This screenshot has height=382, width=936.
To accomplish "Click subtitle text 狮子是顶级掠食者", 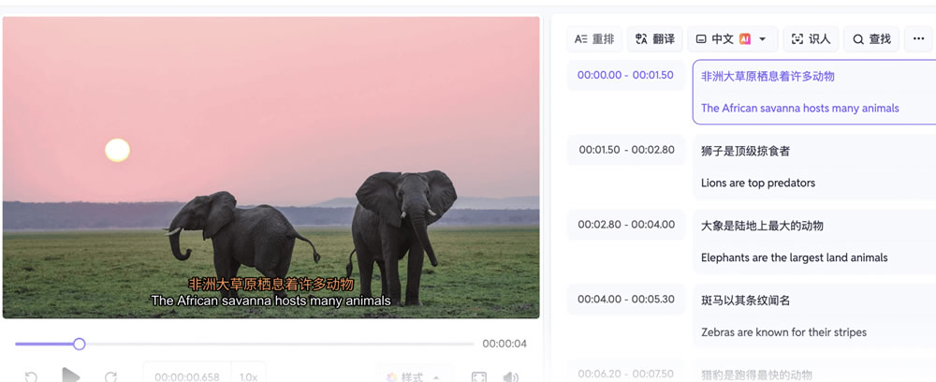I will (x=745, y=151).
